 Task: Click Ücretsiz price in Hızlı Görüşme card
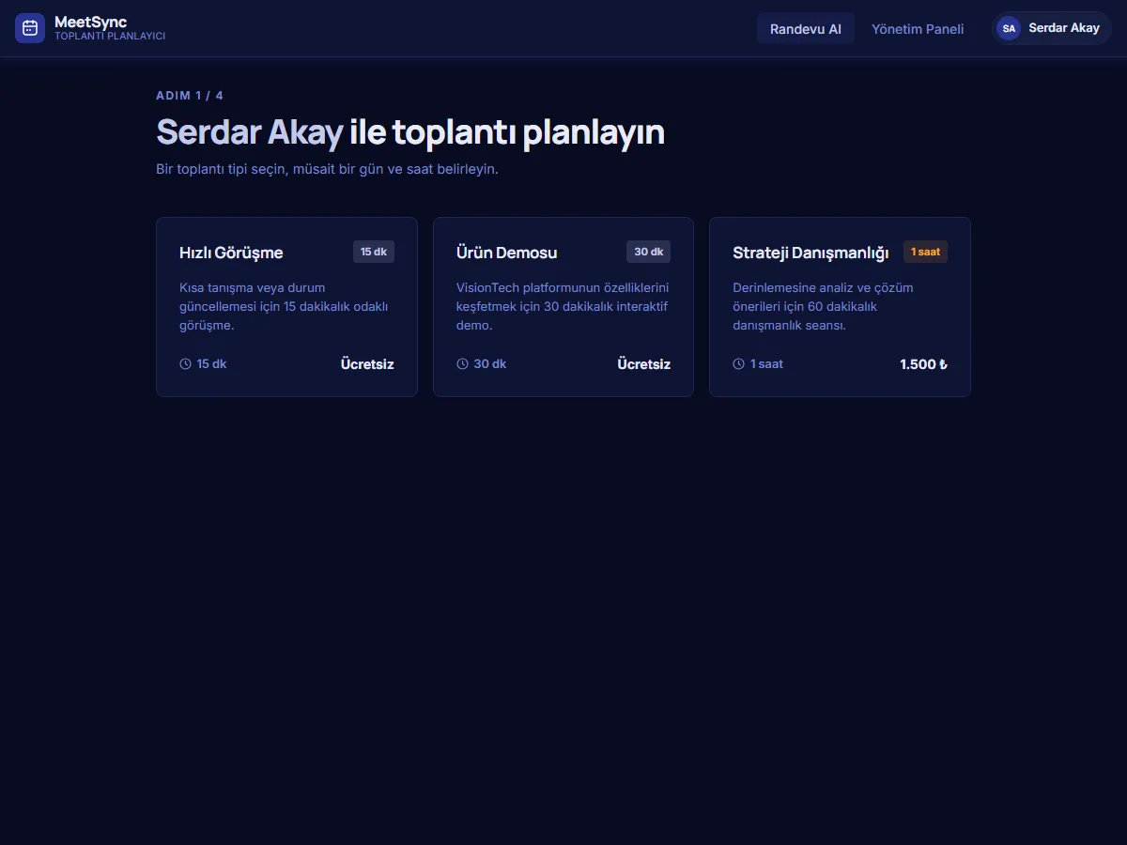367,364
